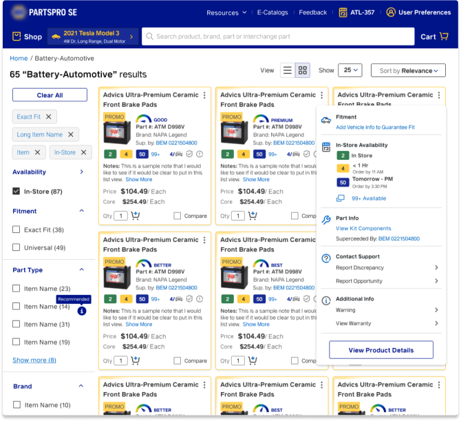Switch to list view icon
The height and width of the screenshot is (421, 461).
[287, 70]
